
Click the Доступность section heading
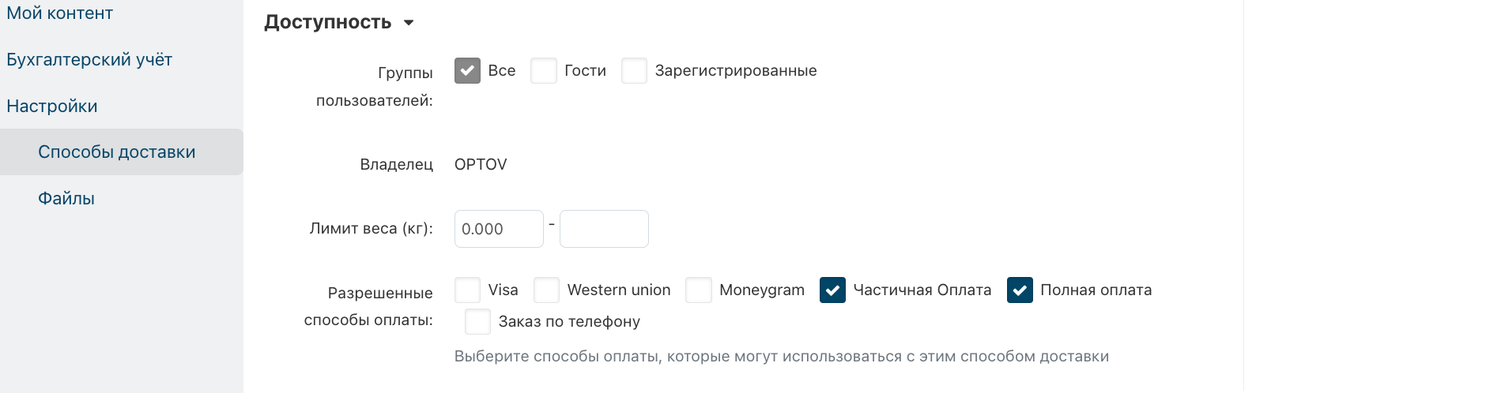(327, 22)
